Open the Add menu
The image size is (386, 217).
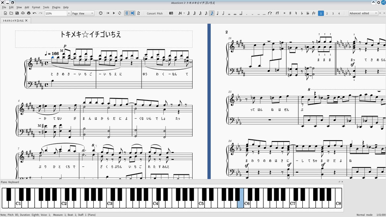[27, 7]
